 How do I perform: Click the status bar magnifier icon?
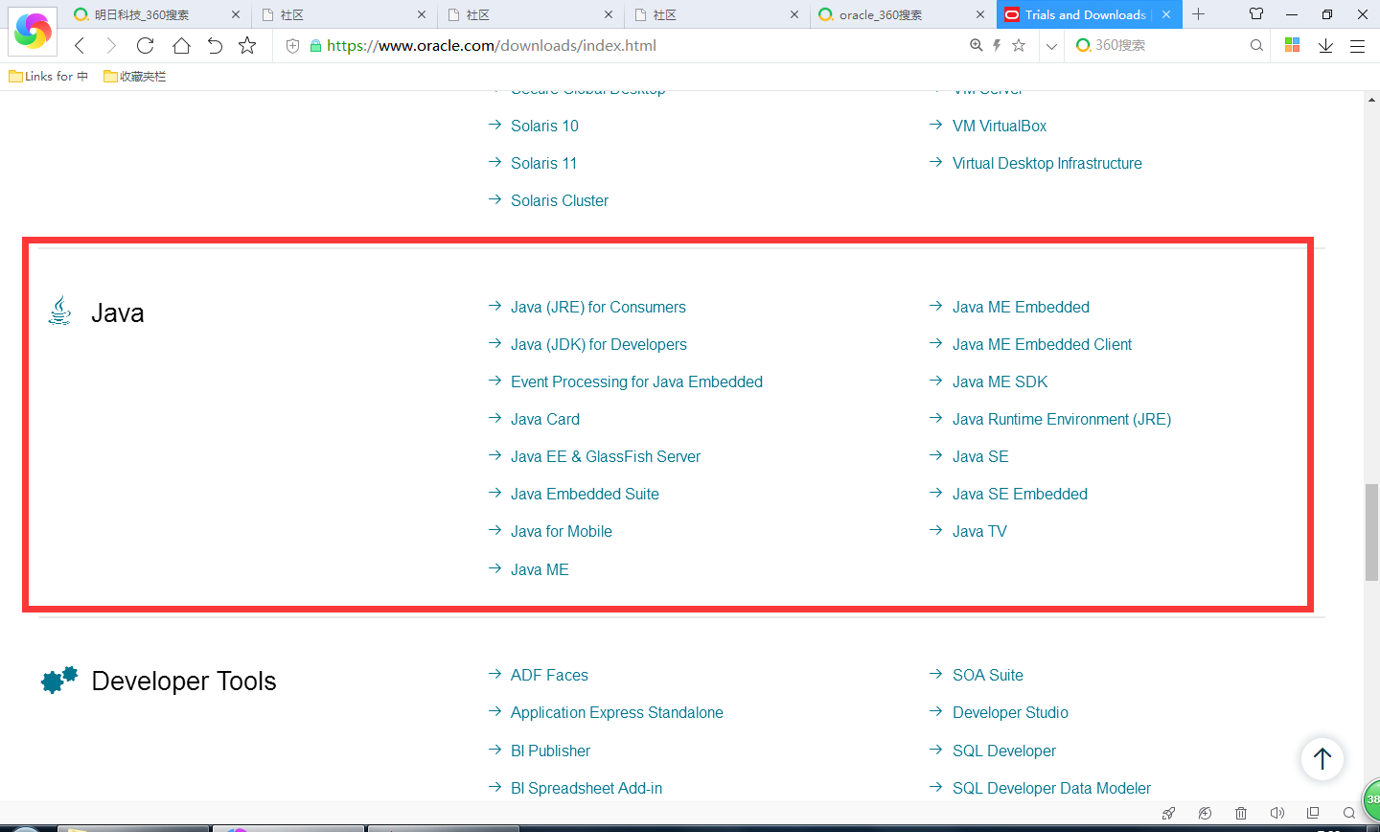click(1348, 813)
